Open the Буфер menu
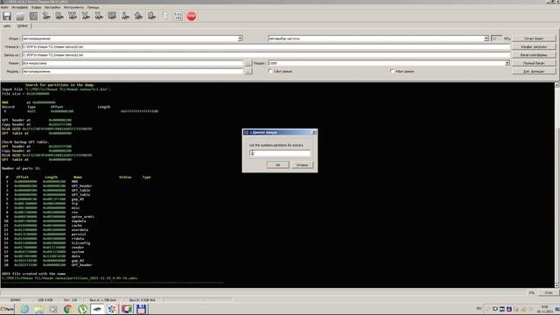560x315 pixels. 36,7
